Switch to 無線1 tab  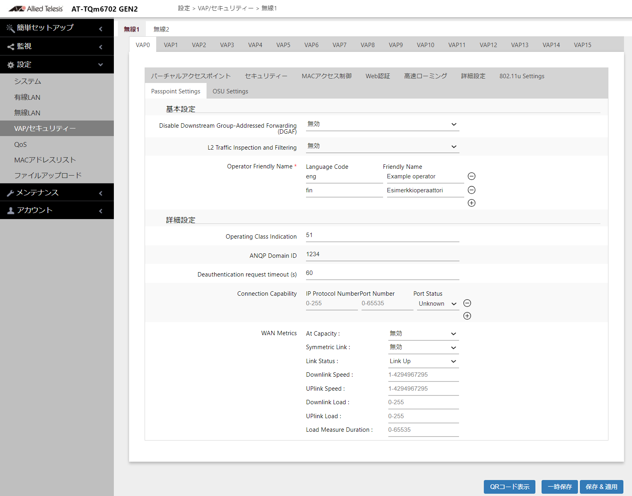click(x=131, y=29)
